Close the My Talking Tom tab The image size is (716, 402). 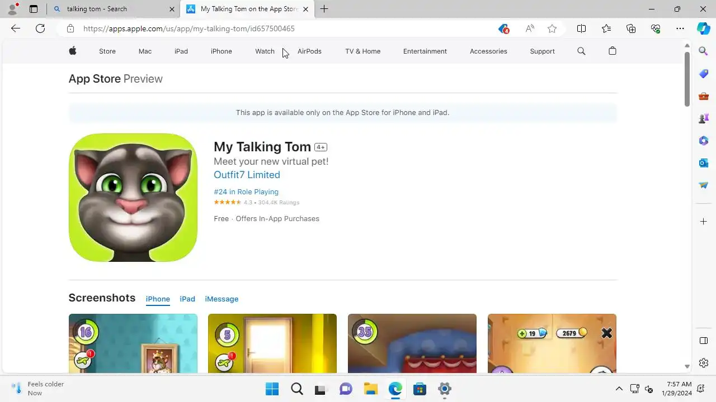click(305, 9)
